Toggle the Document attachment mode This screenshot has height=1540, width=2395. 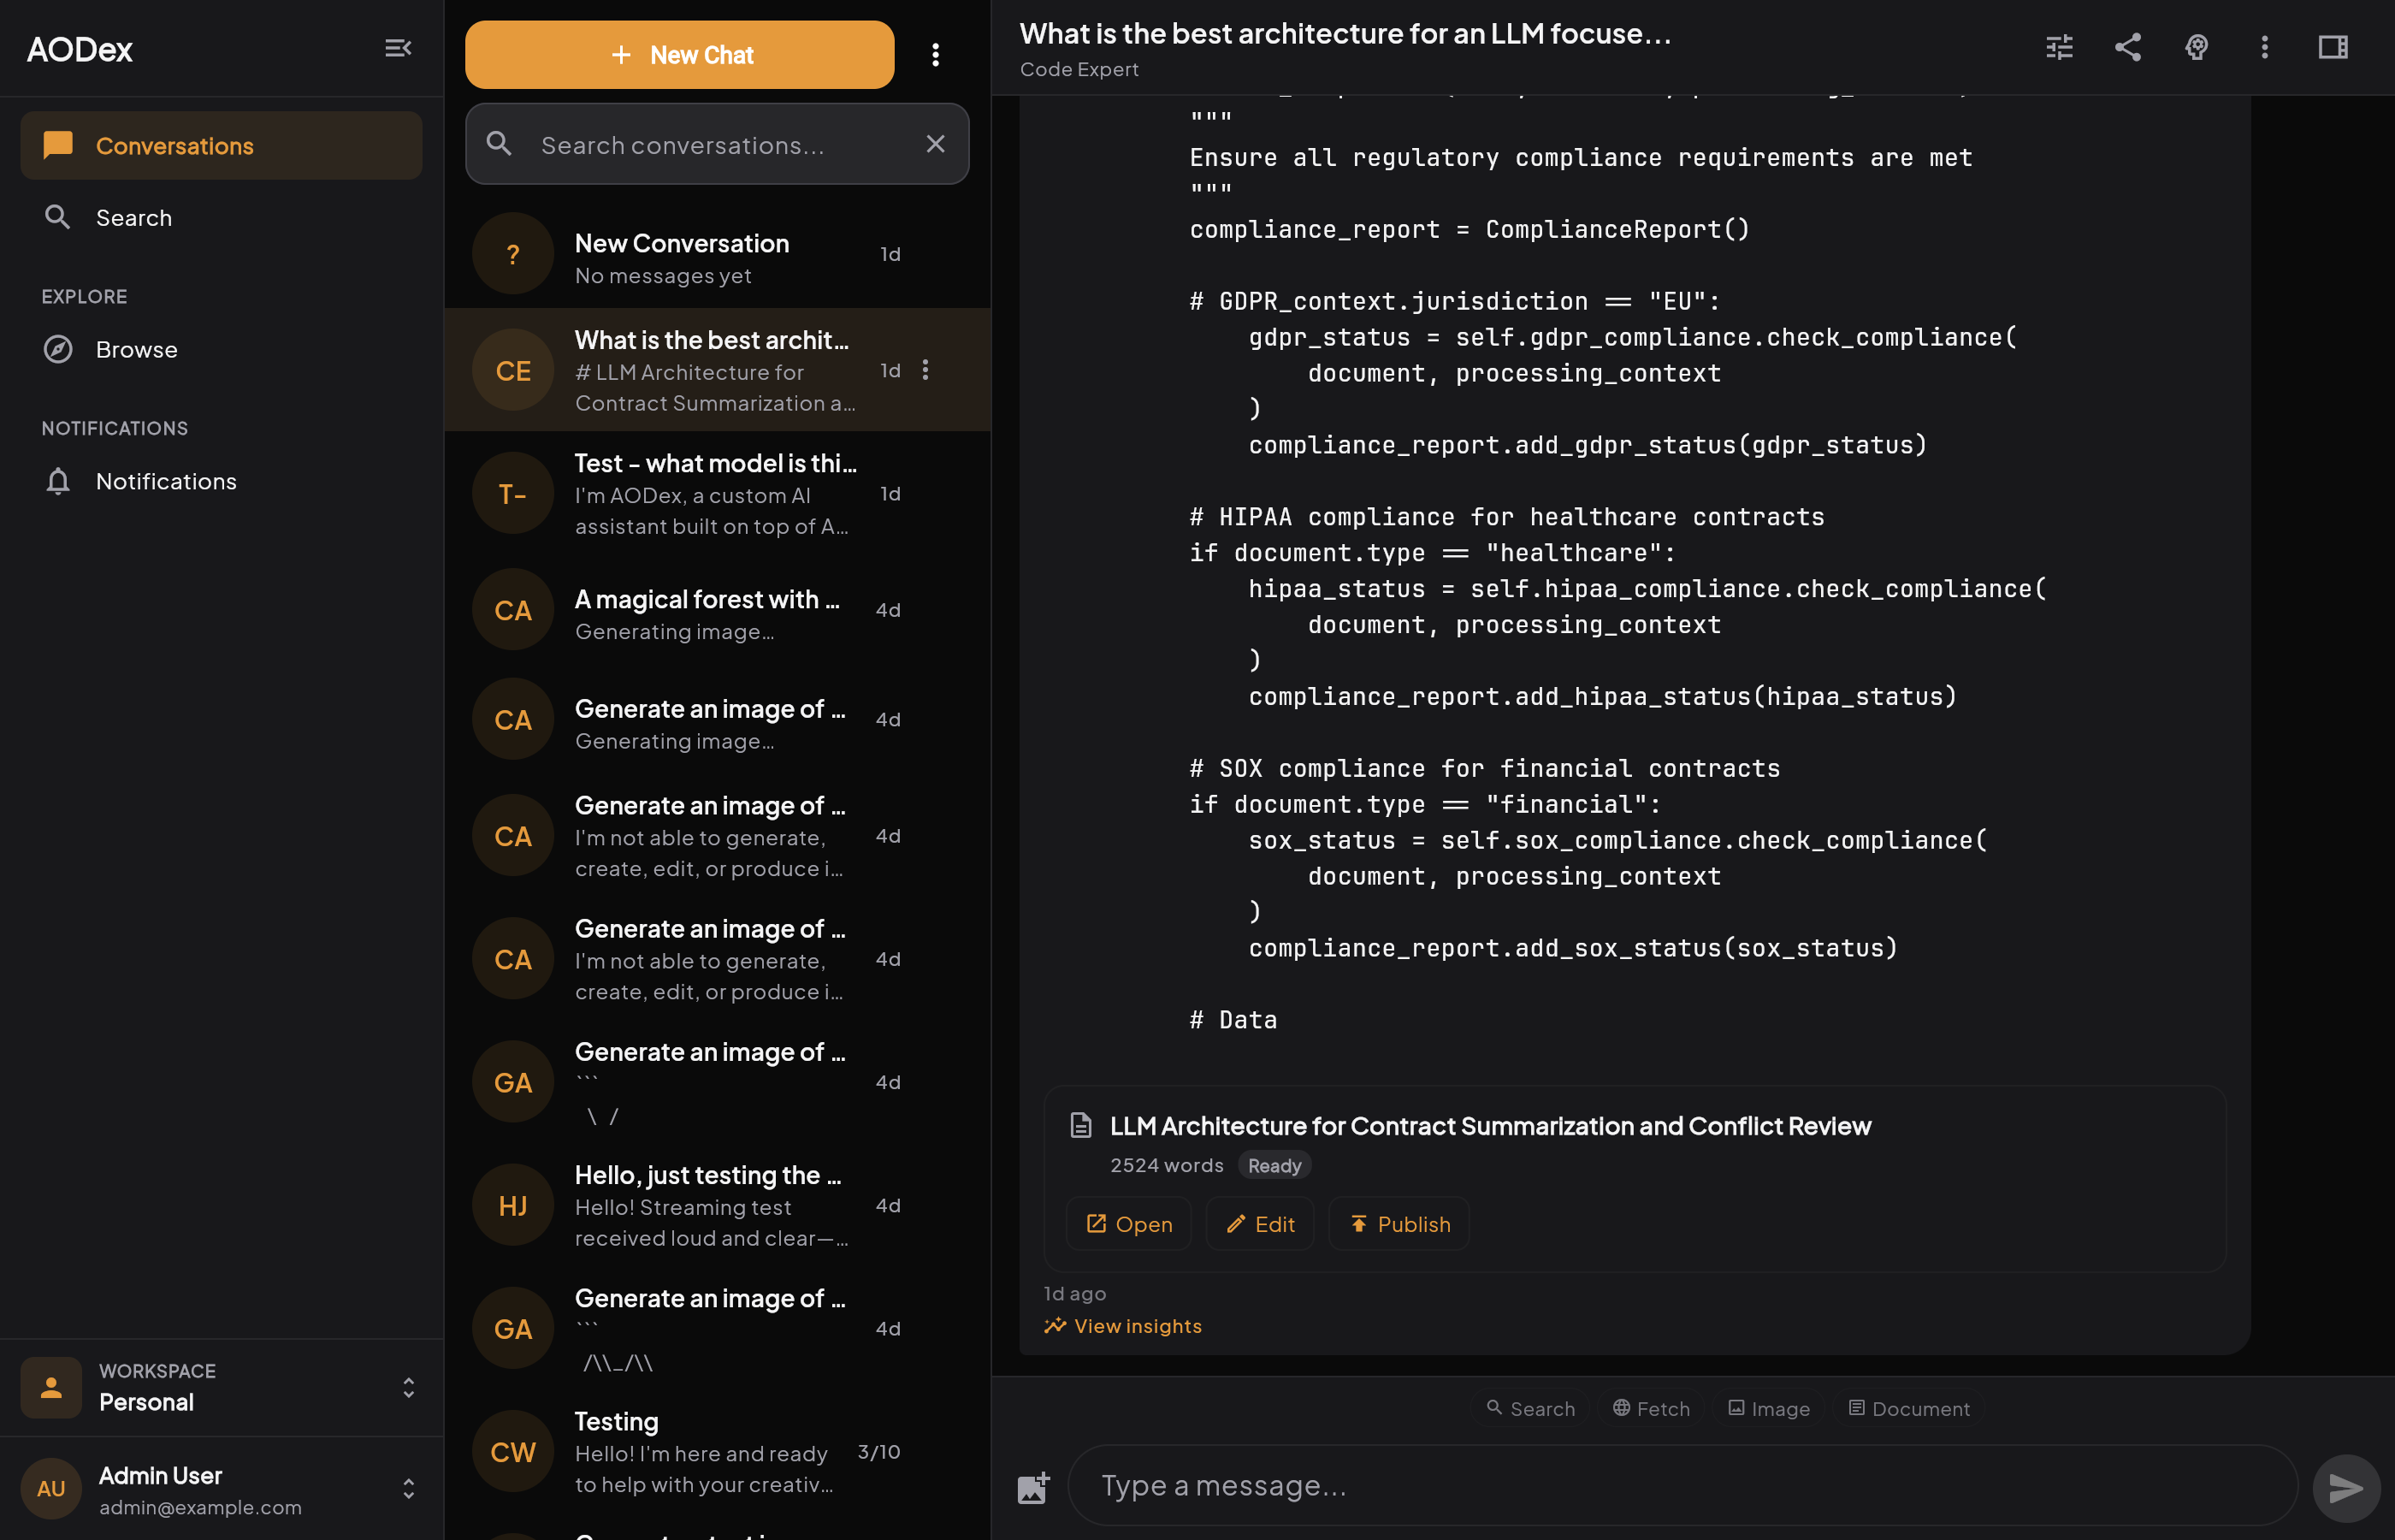[x=1908, y=1408]
